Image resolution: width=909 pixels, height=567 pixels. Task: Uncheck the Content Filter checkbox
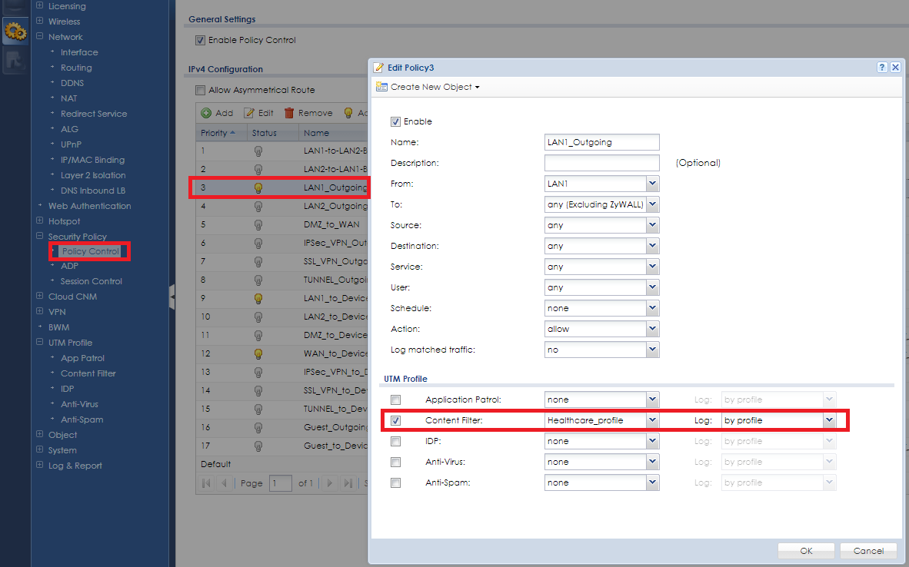395,420
